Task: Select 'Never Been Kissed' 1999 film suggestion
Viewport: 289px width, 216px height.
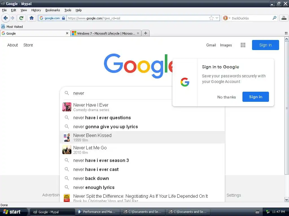Action: tap(142, 137)
